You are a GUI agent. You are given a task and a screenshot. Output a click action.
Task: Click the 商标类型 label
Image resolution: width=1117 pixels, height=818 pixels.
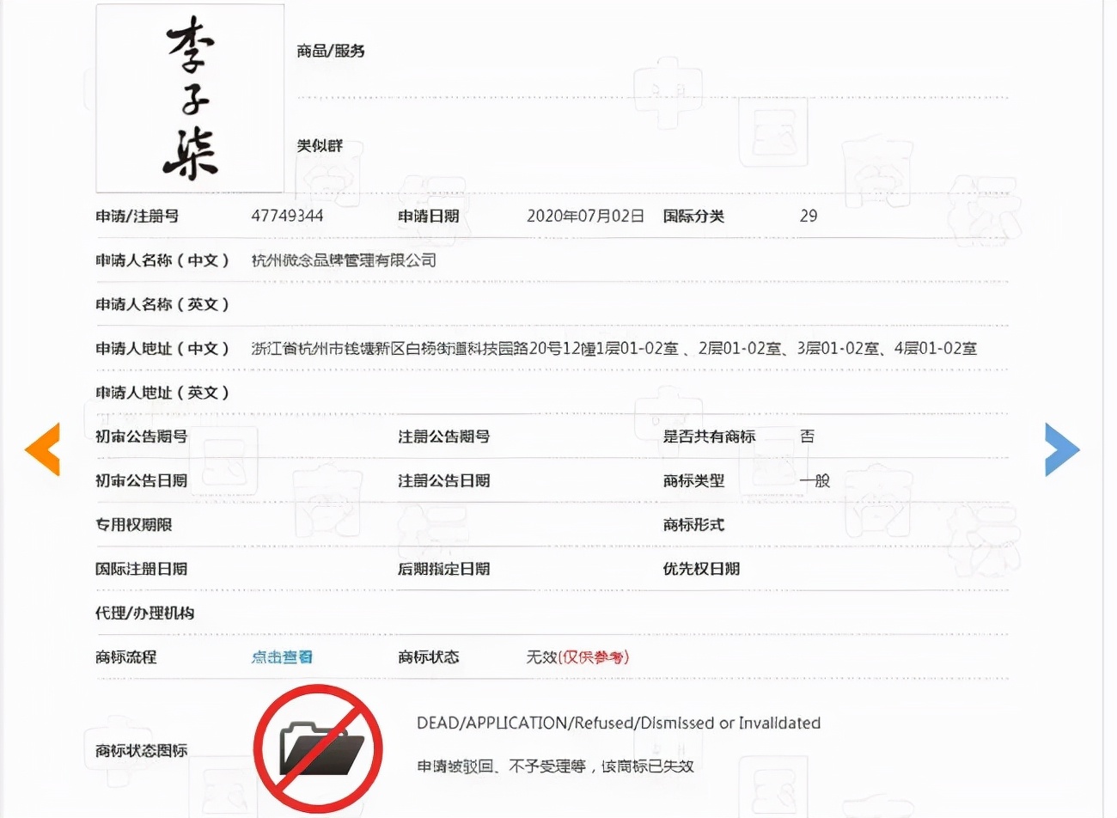tap(693, 480)
